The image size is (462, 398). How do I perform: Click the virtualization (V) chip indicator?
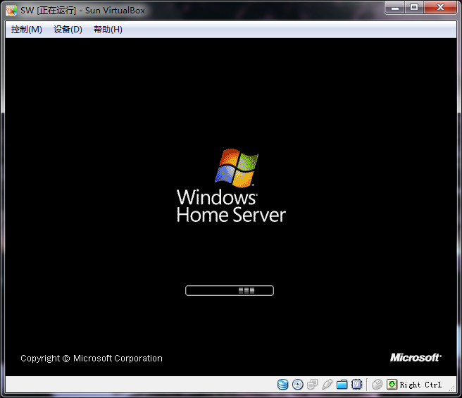click(x=356, y=385)
